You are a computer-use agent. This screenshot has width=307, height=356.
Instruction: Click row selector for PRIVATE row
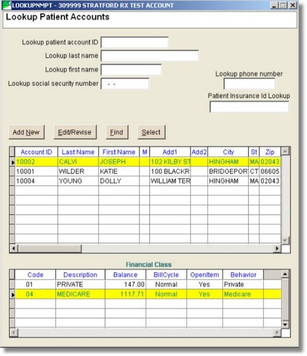point(12,284)
